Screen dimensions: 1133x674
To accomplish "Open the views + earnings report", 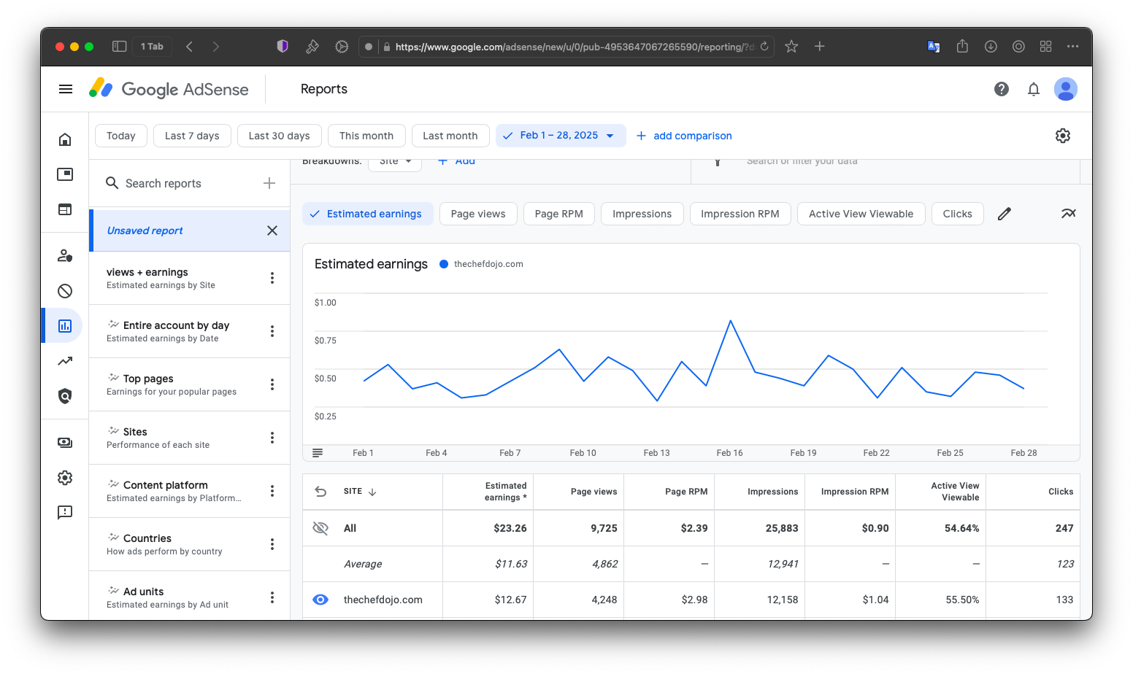I will pyautogui.click(x=190, y=278).
